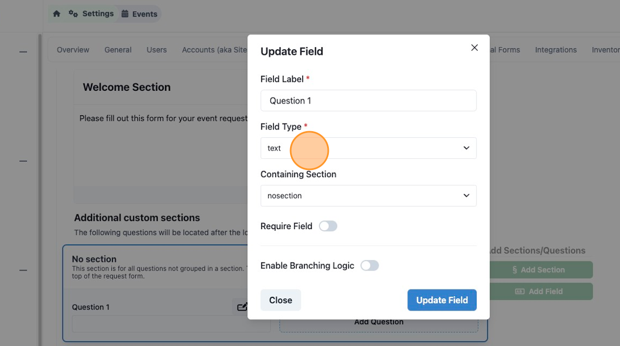Select the Users tab
This screenshot has height=346, width=620.
pyautogui.click(x=157, y=50)
